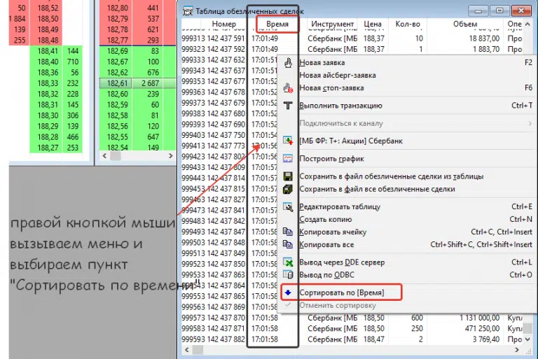Click the Номер column header

(x=223, y=24)
